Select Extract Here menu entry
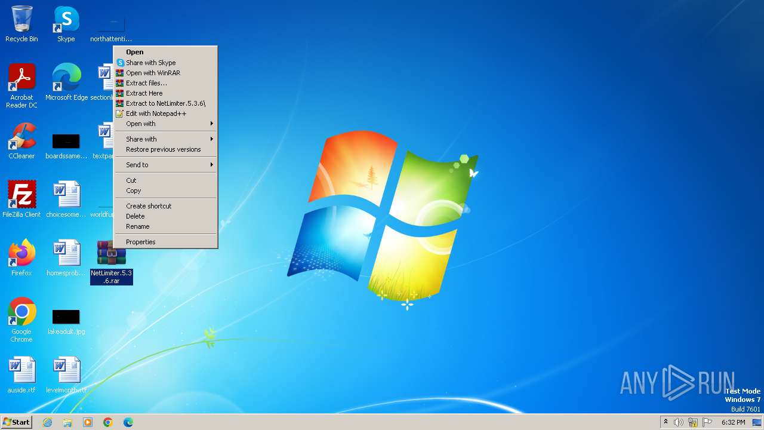Image resolution: width=764 pixels, height=430 pixels. 166,93
